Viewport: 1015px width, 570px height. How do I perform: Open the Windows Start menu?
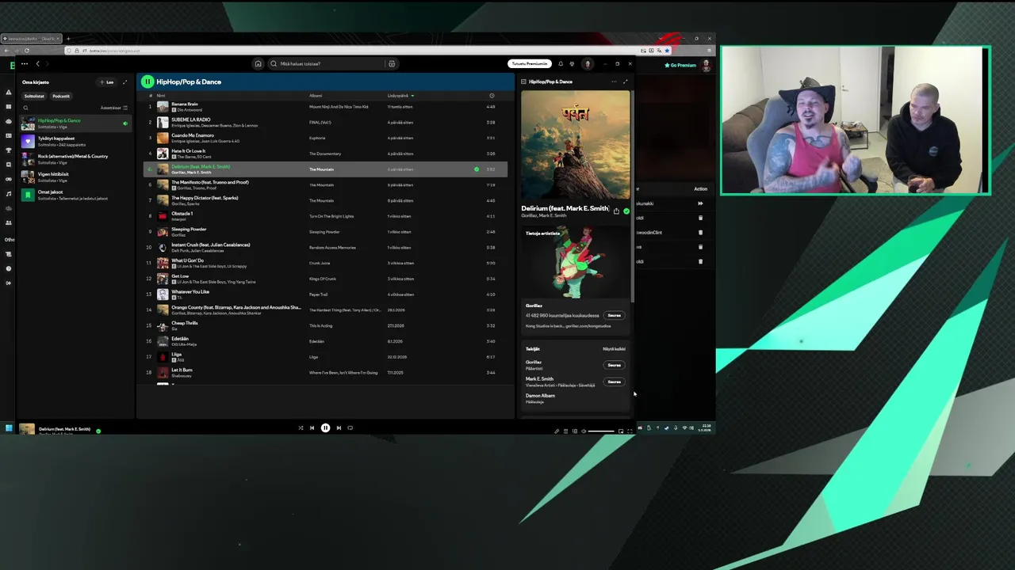pyautogui.click(x=9, y=428)
